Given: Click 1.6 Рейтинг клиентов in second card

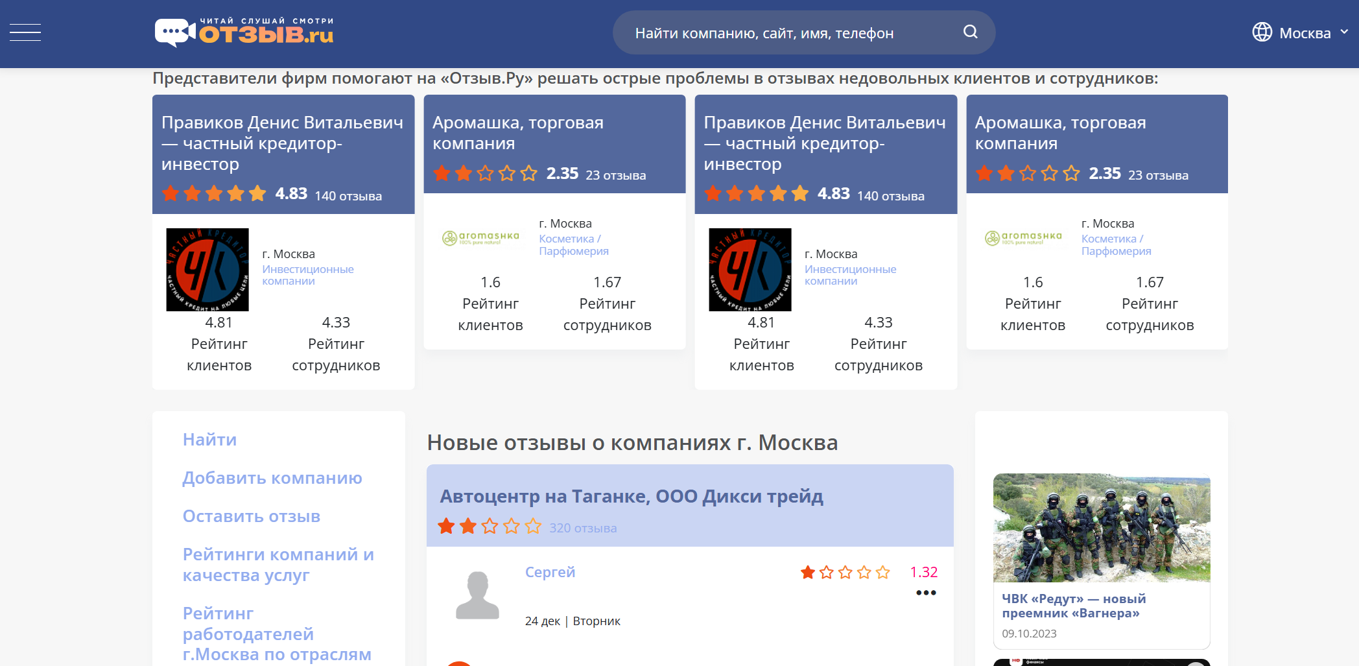Looking at the screenshot, I should pos(490,303).
